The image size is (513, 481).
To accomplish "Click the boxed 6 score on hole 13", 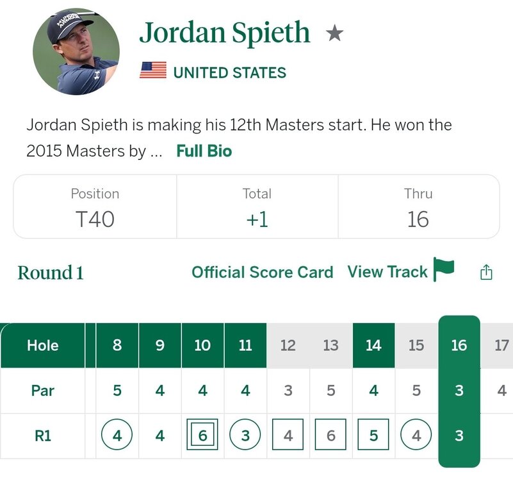I will (330, 436).
